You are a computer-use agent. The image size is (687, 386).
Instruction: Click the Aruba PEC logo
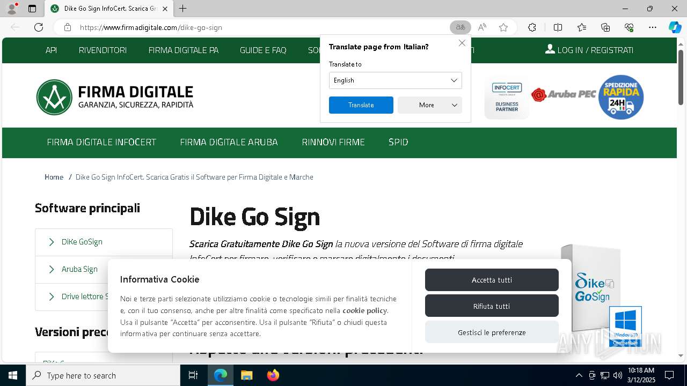[x=564, y=94]
